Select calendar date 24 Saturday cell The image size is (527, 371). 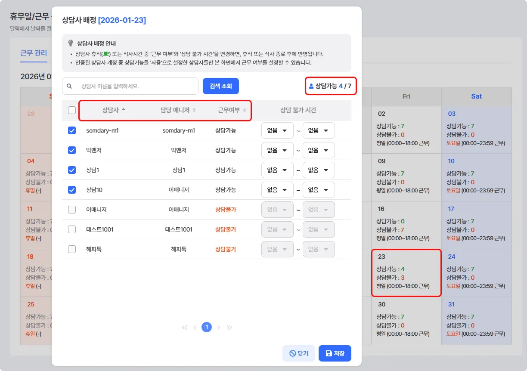[x=477, y=273]
